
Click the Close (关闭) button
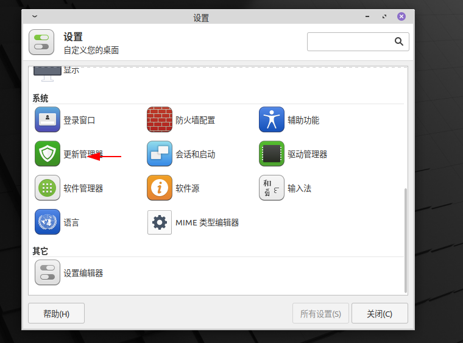pos(380,314)
